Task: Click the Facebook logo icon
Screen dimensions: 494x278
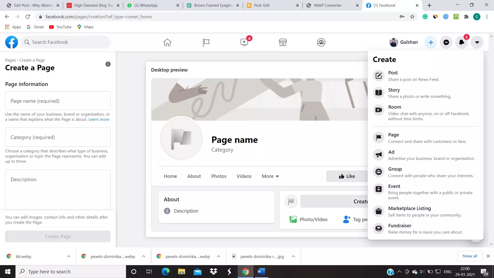Action: (x=12, y=42)
